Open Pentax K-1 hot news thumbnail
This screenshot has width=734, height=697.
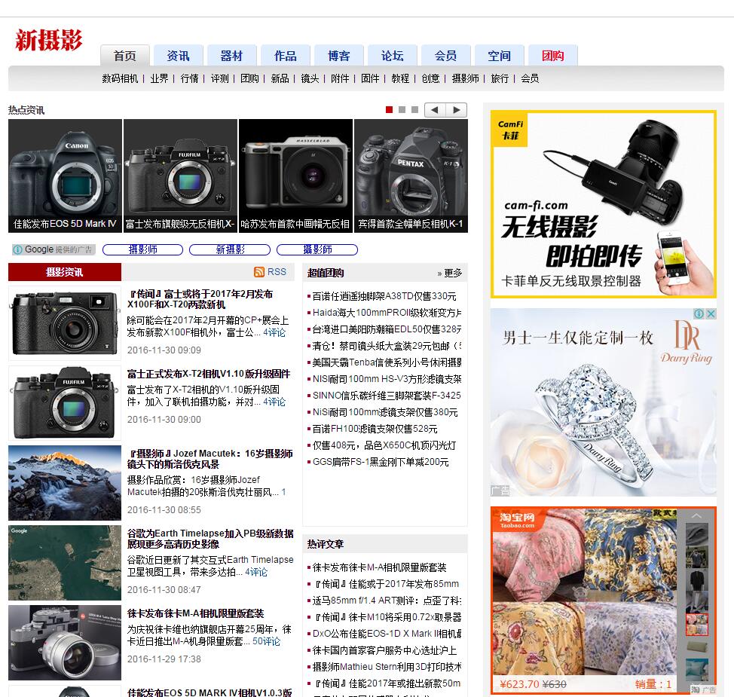[411, 176]
